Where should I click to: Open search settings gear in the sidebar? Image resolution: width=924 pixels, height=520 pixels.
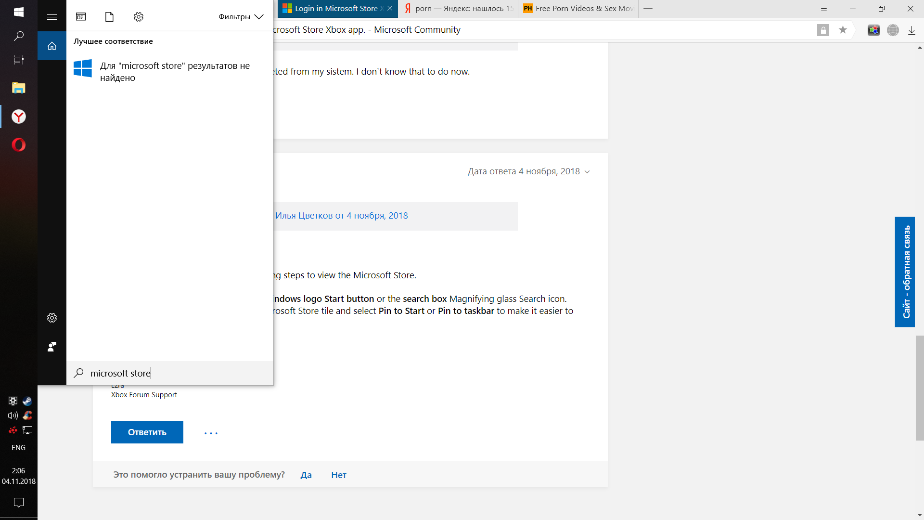(x=52, y=318)
